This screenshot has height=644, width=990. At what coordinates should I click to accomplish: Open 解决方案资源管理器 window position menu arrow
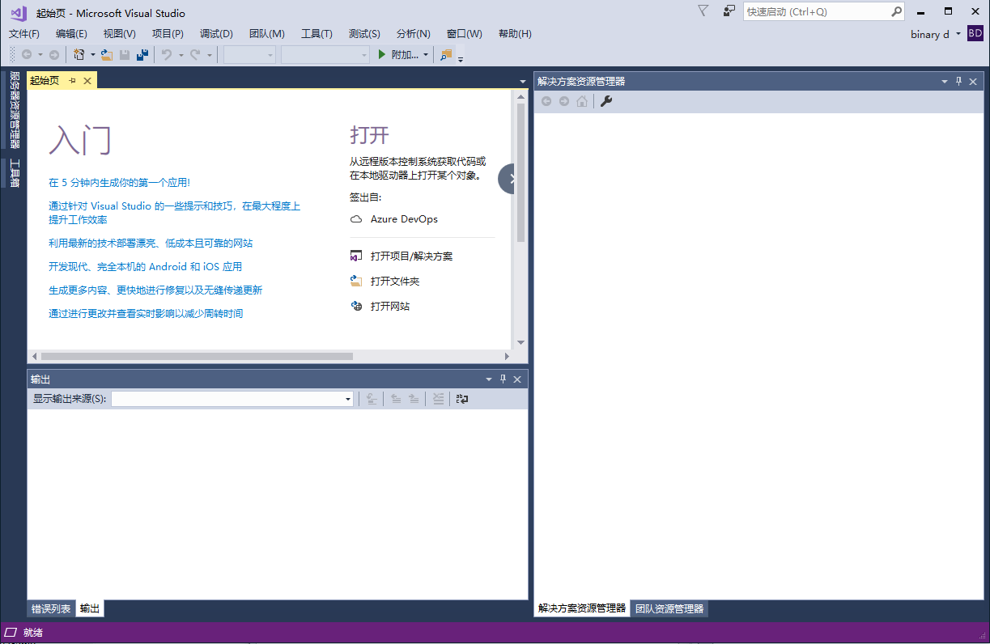(944, 82)
